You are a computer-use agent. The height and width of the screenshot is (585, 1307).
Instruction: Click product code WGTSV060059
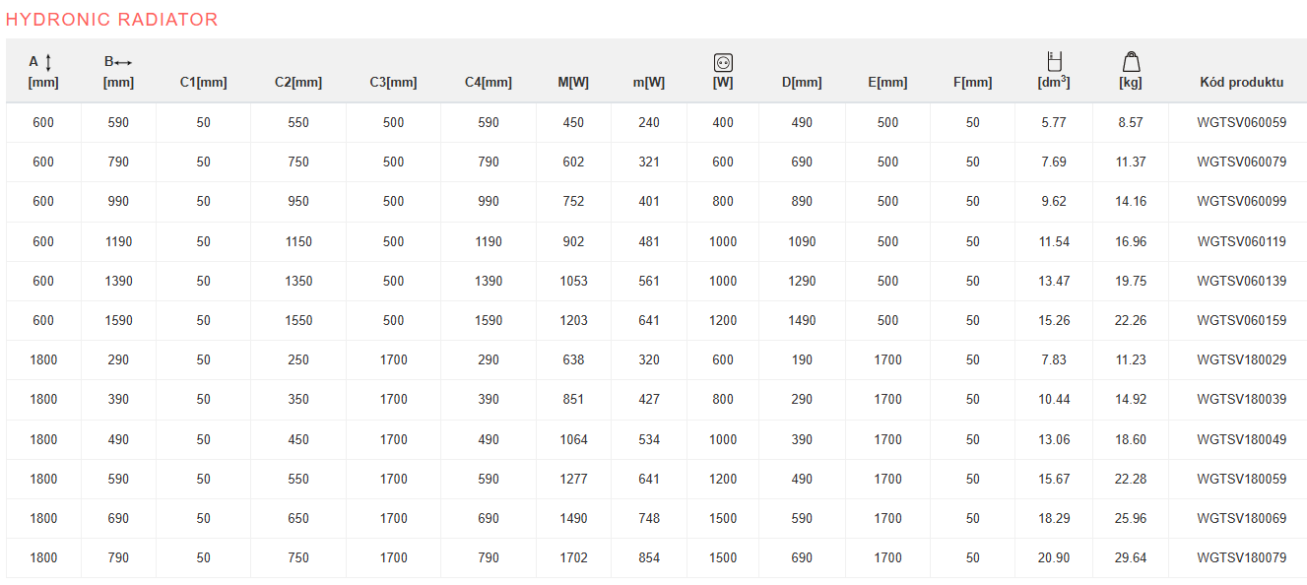[1241, 123]
